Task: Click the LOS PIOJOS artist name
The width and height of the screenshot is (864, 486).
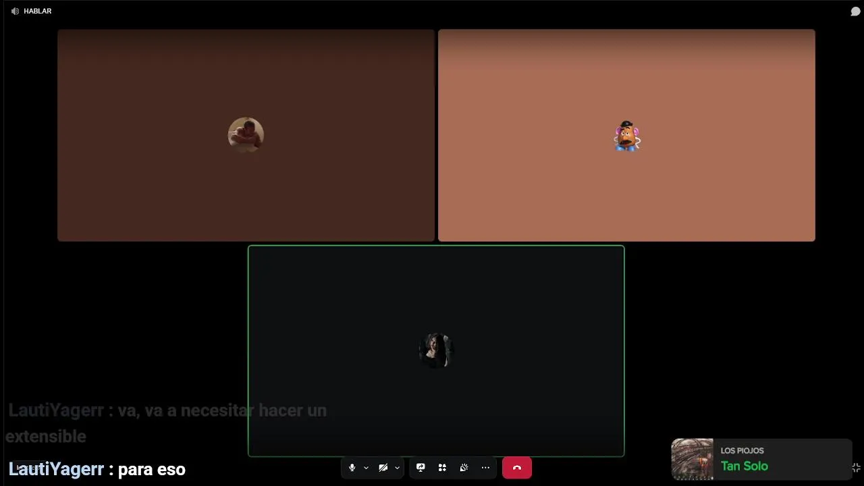Action: tap(742, 451)
